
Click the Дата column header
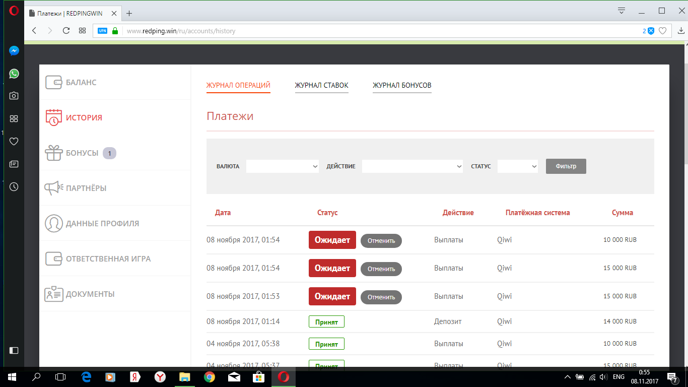(223, 213)
